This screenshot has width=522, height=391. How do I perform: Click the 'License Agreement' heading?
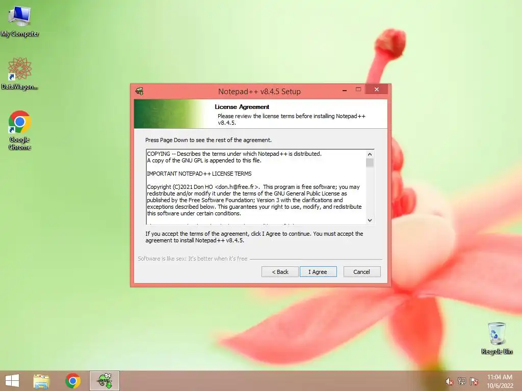coord(242,107)
